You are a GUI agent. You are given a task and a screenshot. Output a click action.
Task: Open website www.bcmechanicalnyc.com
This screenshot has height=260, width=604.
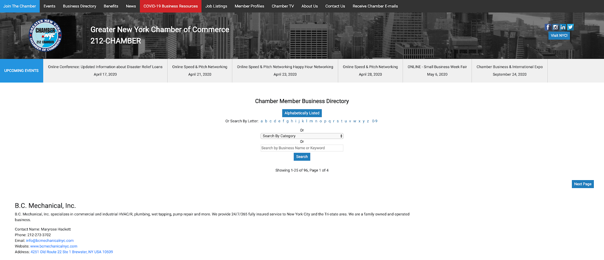(x=54, y=246)
